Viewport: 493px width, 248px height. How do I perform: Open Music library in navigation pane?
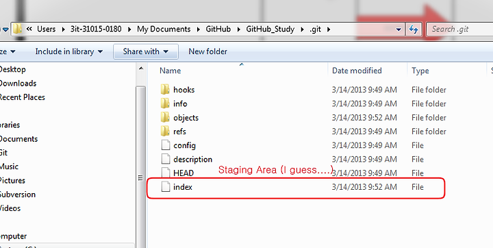(9, 166)
